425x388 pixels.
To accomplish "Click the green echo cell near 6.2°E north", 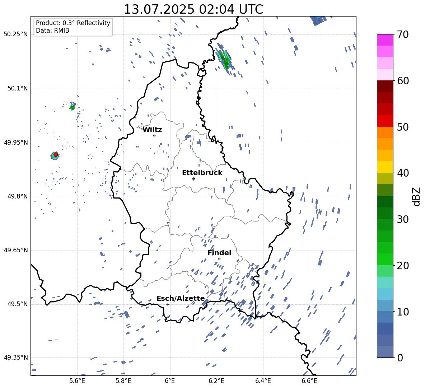I will (224, 59).
